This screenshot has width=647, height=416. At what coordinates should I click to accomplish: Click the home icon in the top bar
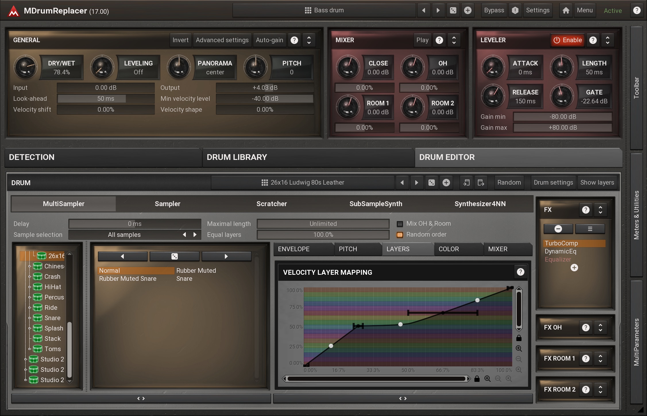point(566,10)
